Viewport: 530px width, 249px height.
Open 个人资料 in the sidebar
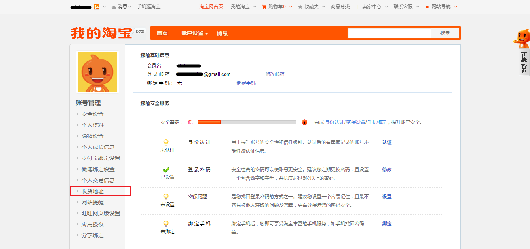(93, 125)
